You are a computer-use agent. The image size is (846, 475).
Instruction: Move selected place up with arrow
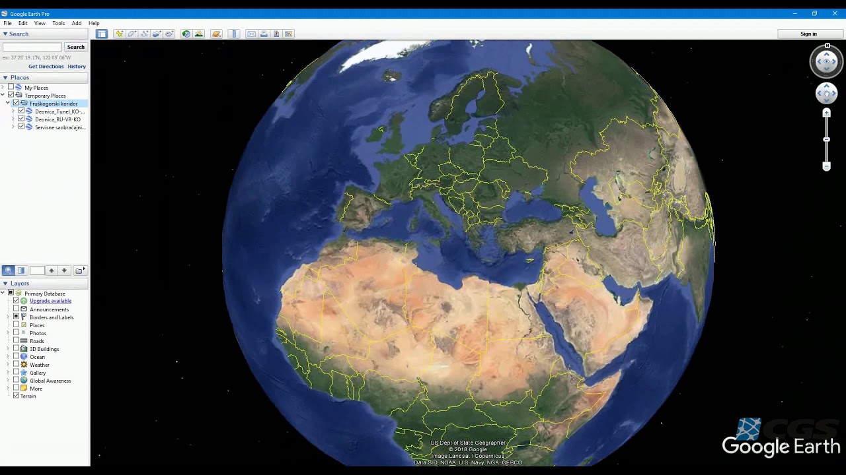pos(52,270)
